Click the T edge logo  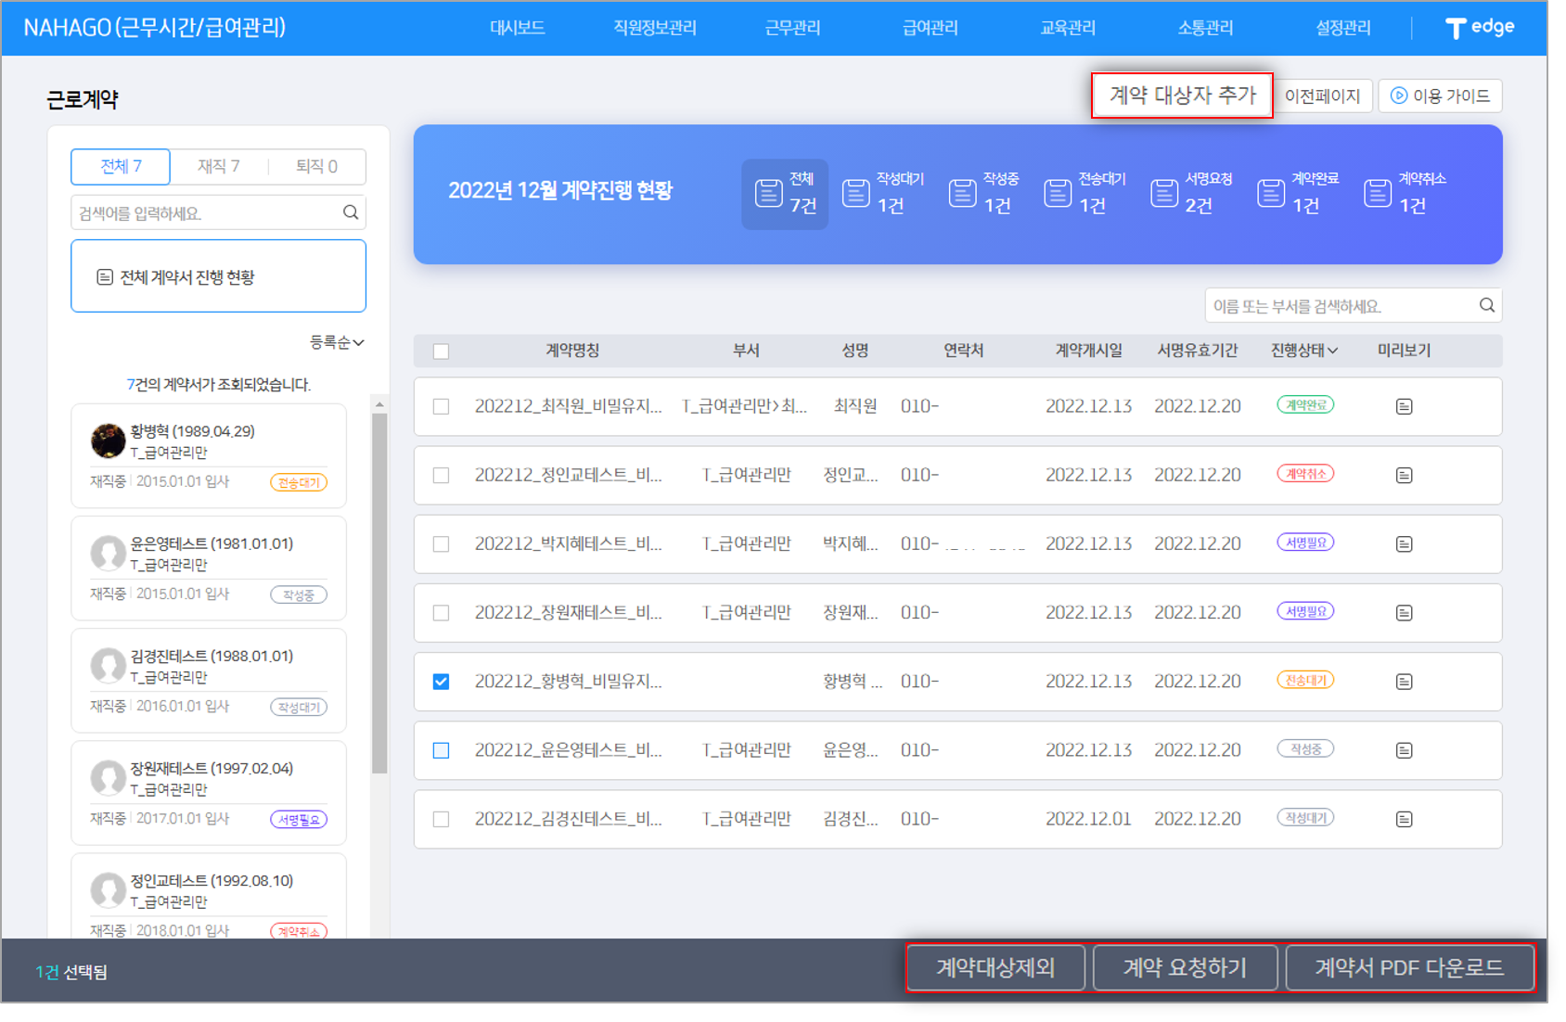click(1480, 28)
